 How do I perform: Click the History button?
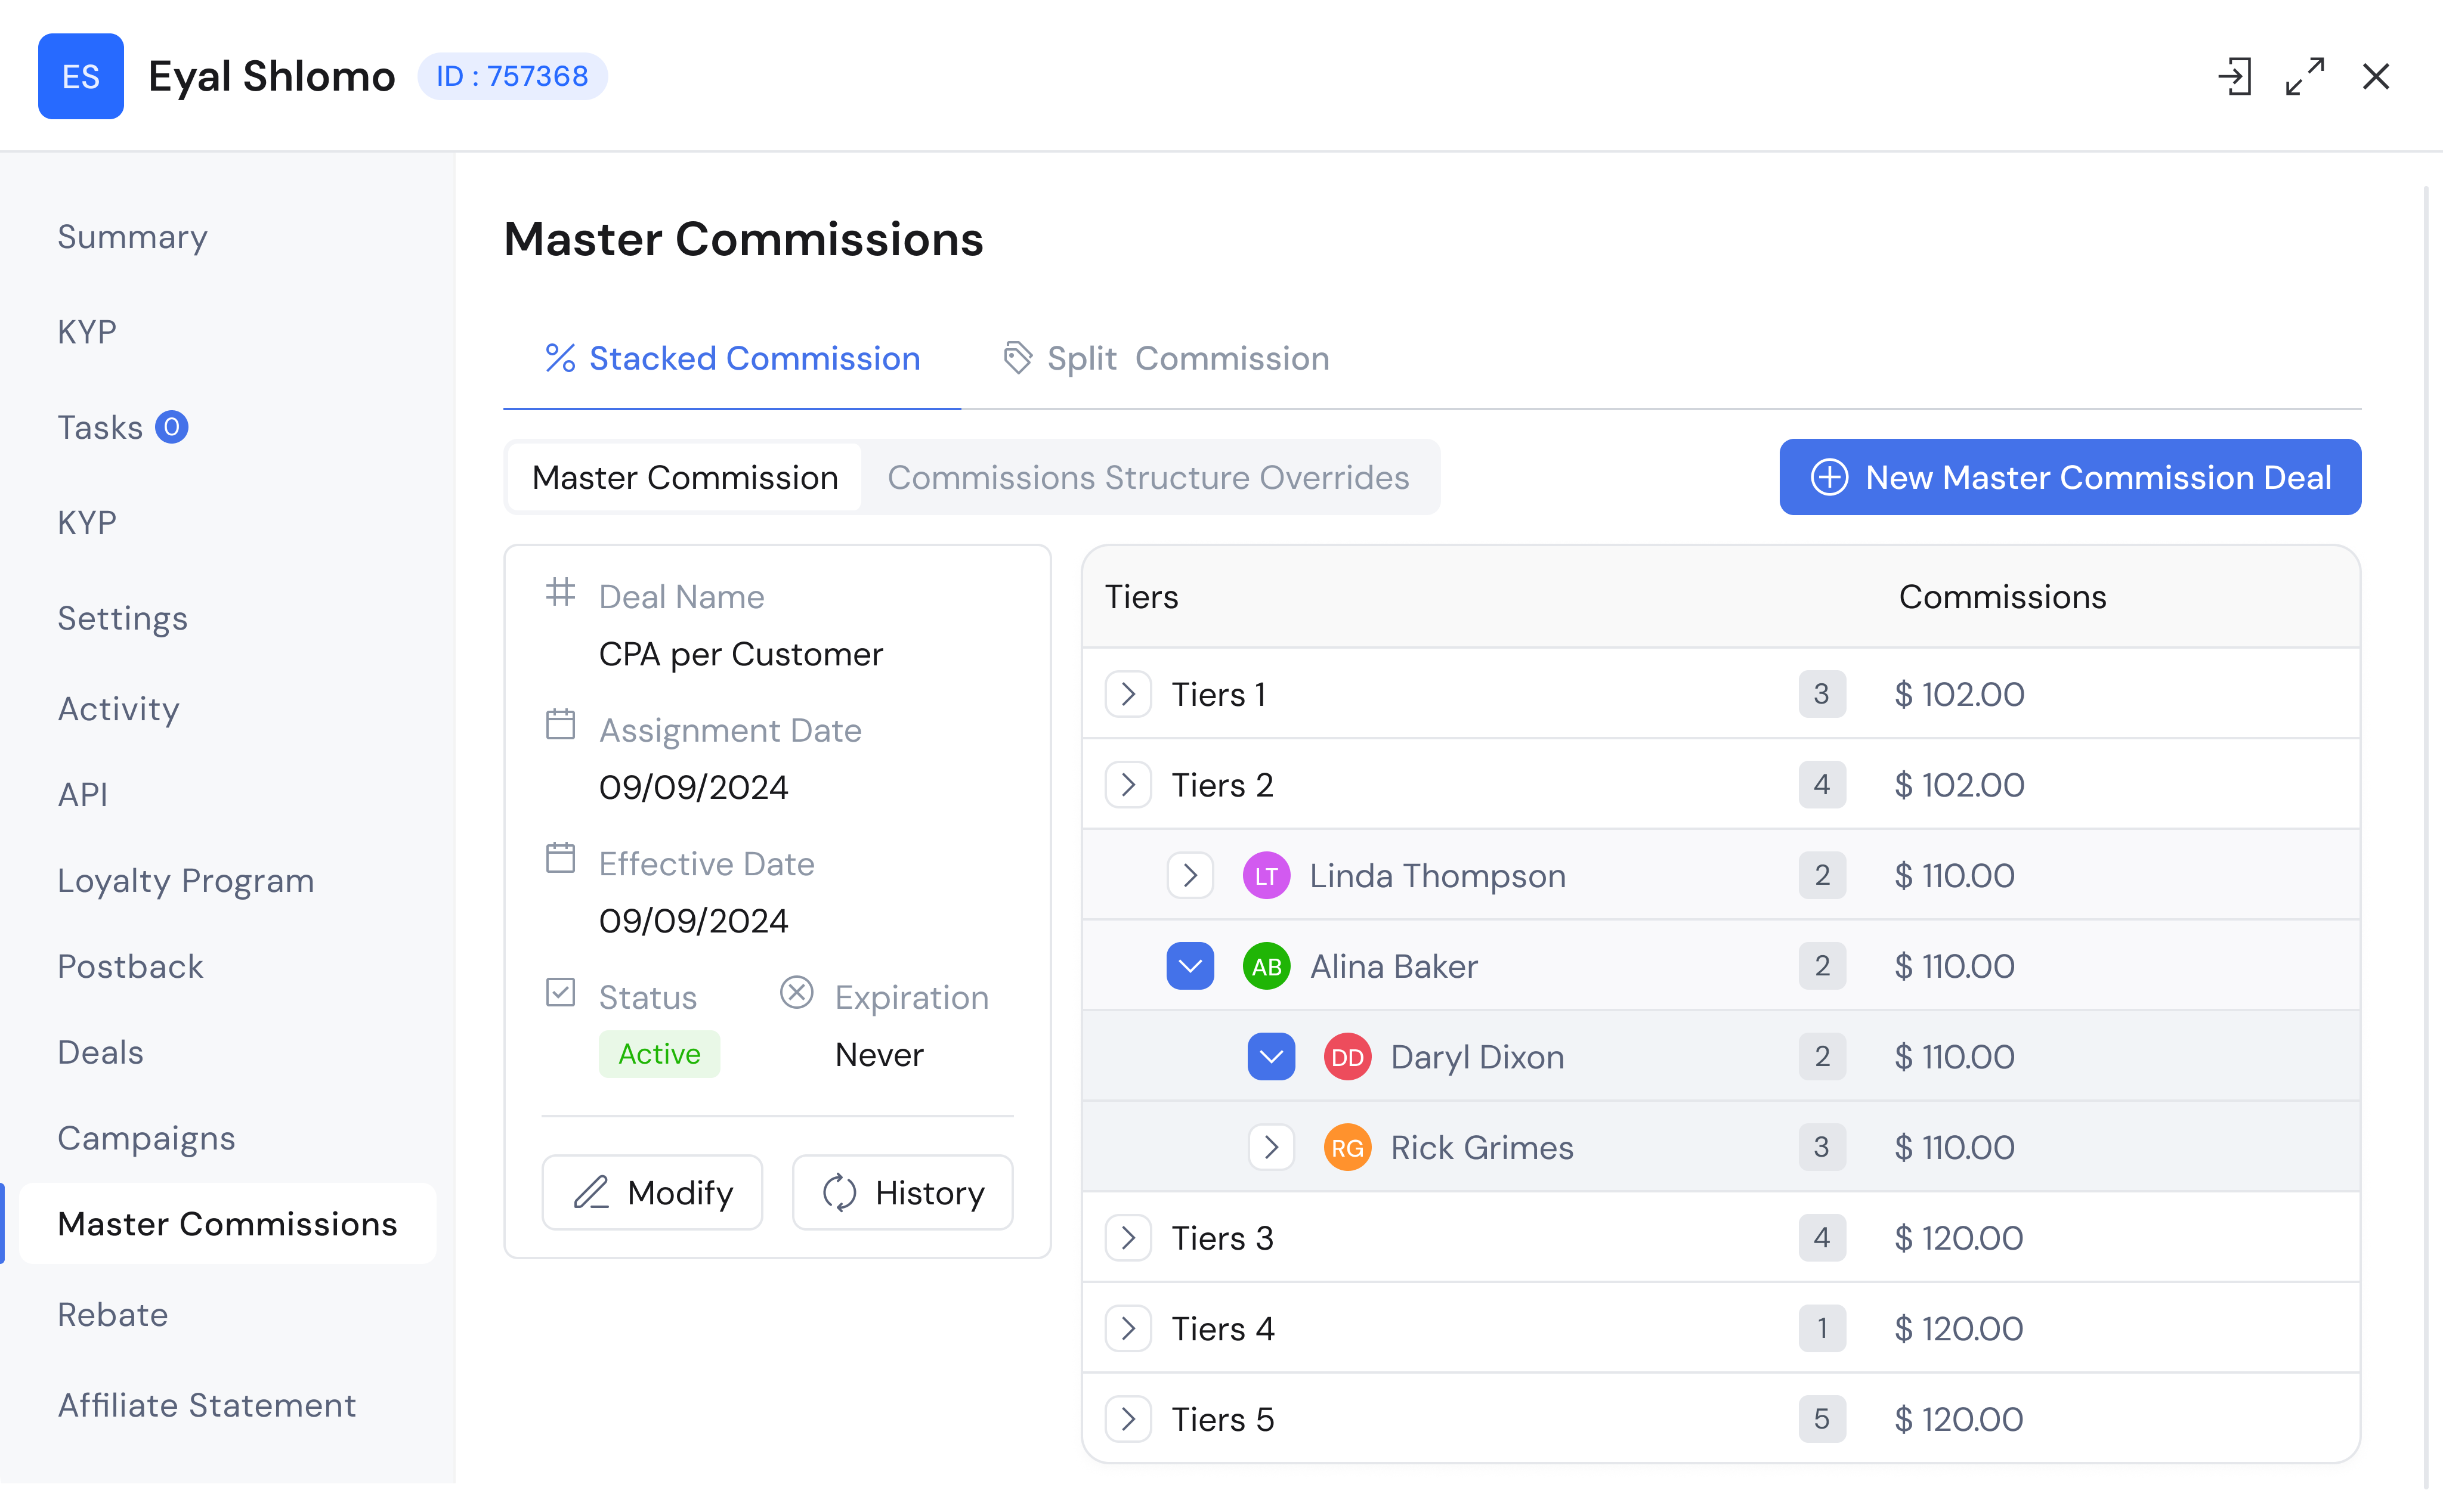click(x=901, y=1192)
